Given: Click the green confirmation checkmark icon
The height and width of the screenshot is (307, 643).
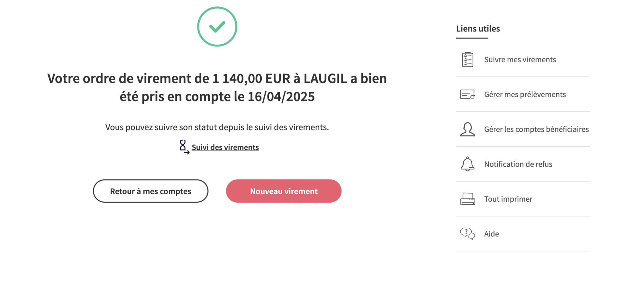Looking at the screenshot, I should pos(217,27).
